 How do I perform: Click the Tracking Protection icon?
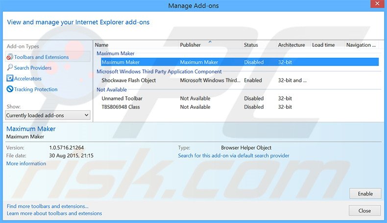(10, 89)
